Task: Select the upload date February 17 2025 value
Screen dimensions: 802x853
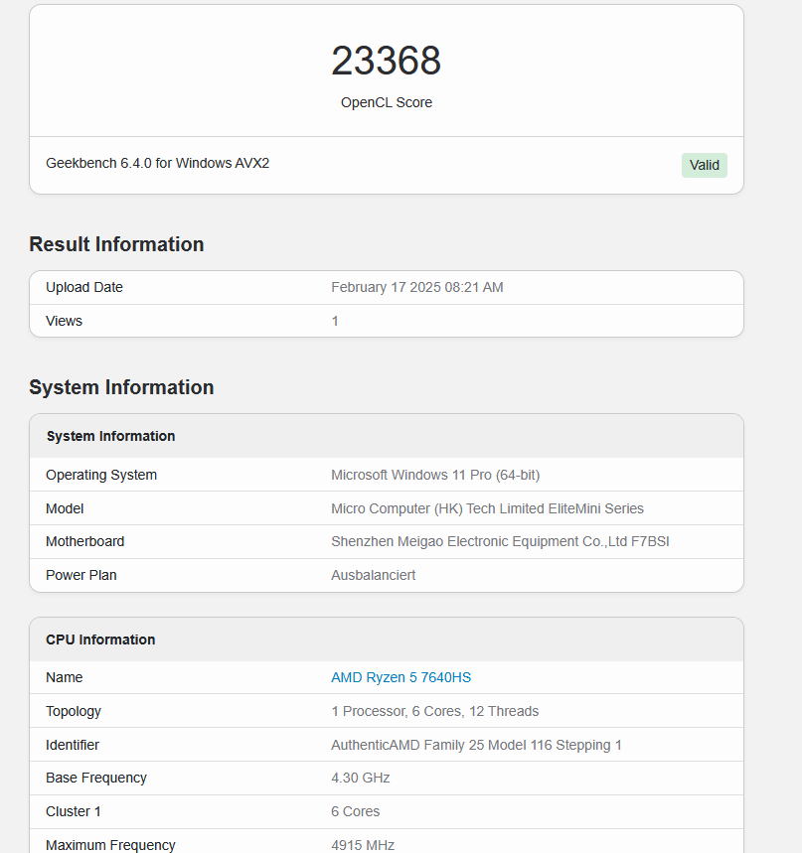Action: pyautogui.click(x=417, y=287)
